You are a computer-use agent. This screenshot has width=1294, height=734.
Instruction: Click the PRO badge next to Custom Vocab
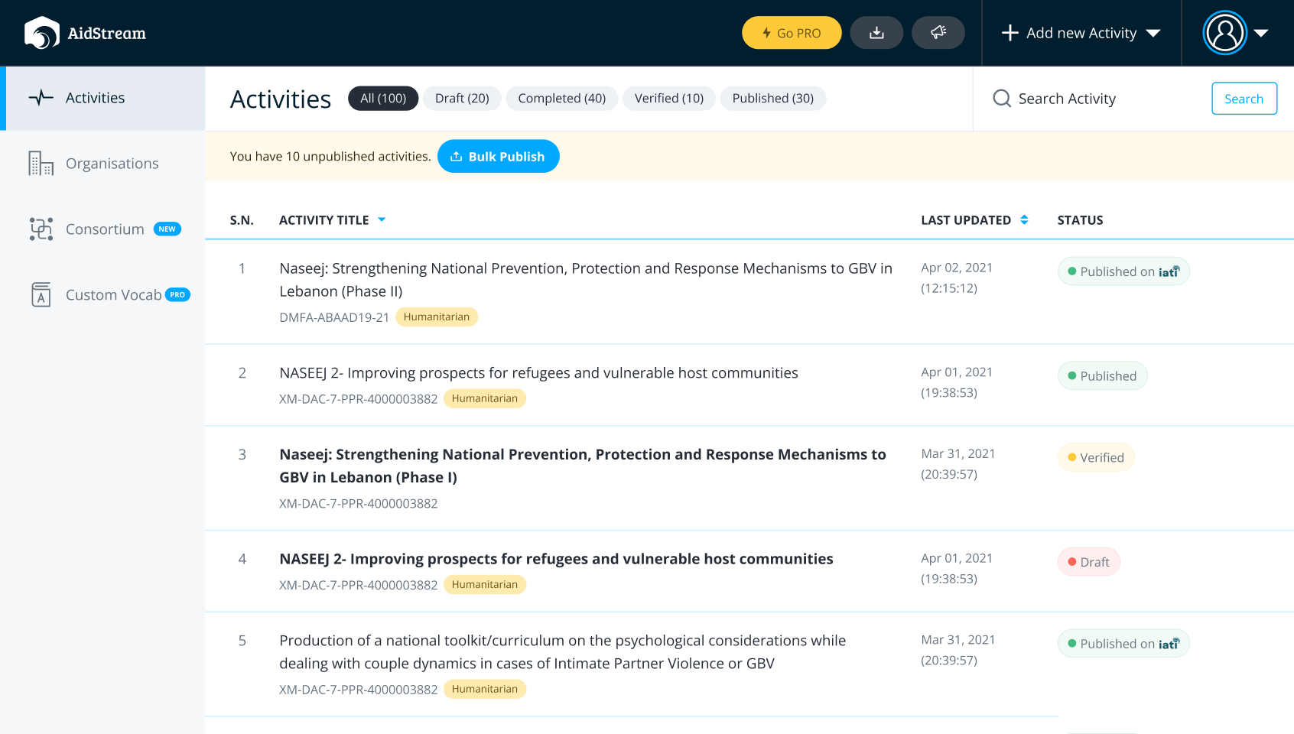(177, 295)
